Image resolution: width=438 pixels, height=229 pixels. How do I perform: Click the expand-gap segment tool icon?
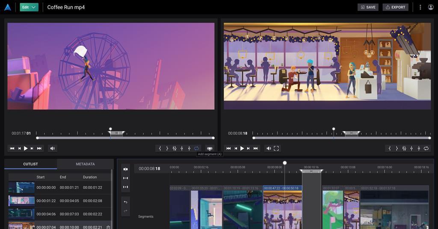(x=125, y=178)
